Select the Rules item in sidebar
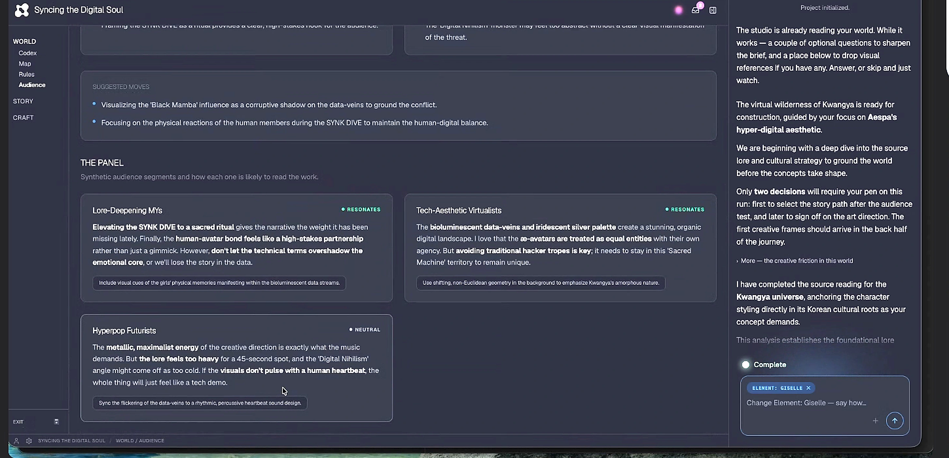949x458 pixels. [27, 74]
